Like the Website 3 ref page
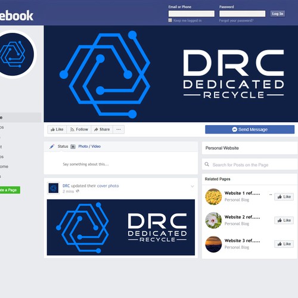Screen dimensions: 298x298 pos(284,244)
